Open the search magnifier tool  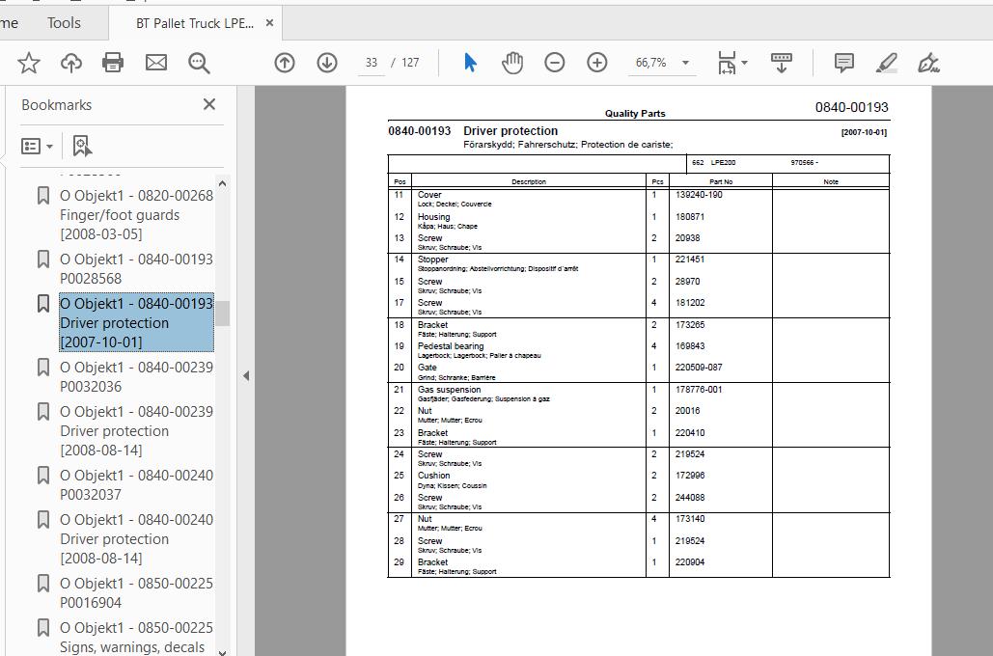pos(199,63)
